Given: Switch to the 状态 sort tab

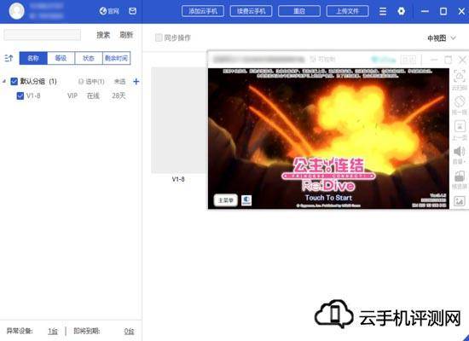Looking at the screenshot, I should tap(89, 58).
